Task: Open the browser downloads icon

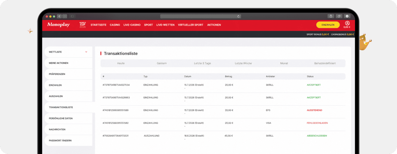Action: [x=347, y=16]
